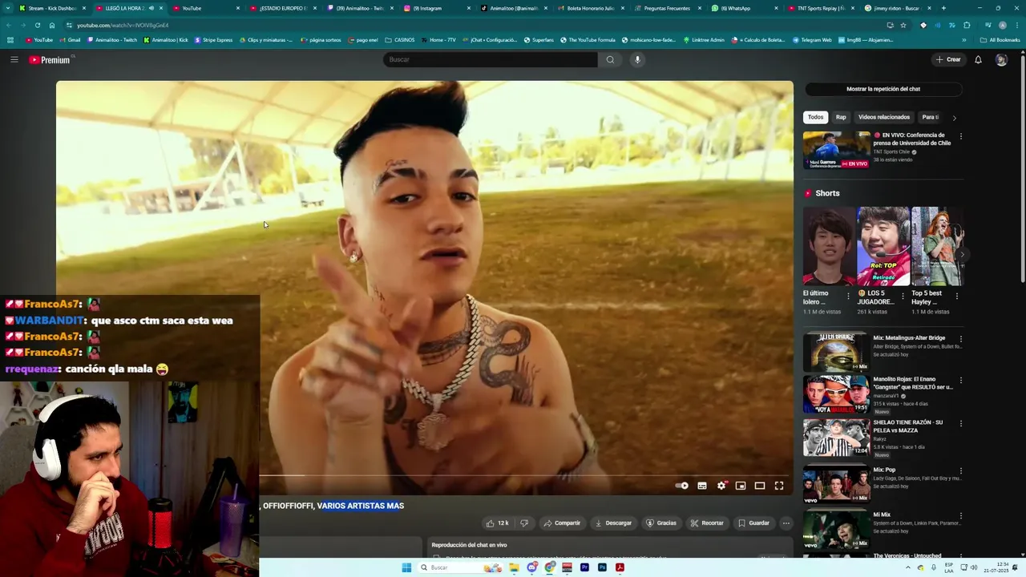Viewport: 1026px width, 577px height.
Task: Open Stripe Express bookmark
Action: (x=213, y=40)
